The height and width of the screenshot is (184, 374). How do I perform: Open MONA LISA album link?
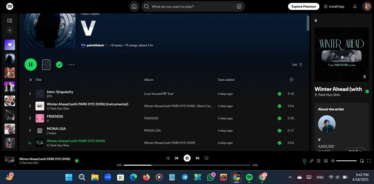152,130
